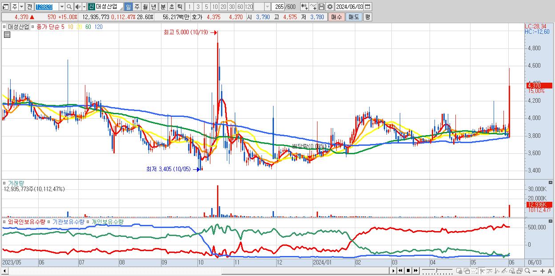Image resolution: width=555 pixels, height=276 pixels.
Task: Click the rewind double-arrow playback button
Action: (x=400, y=271)
